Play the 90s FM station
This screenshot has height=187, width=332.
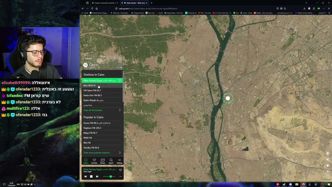point(102,143)
